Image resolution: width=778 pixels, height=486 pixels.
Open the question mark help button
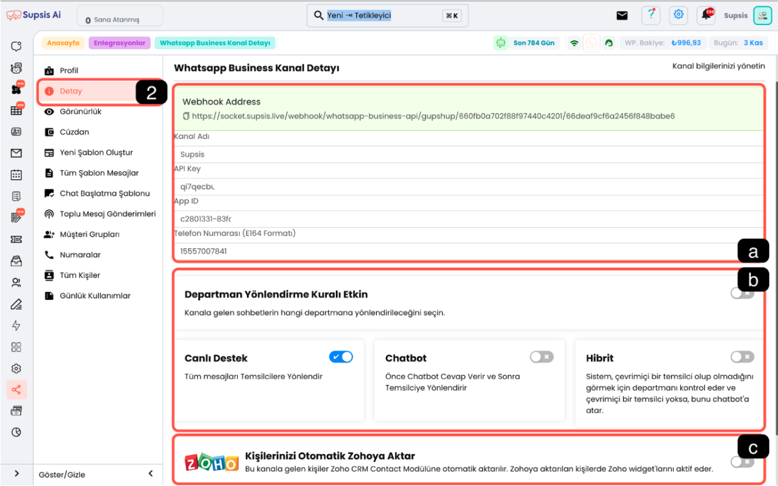pyautogui.click(x=651, y=15)
